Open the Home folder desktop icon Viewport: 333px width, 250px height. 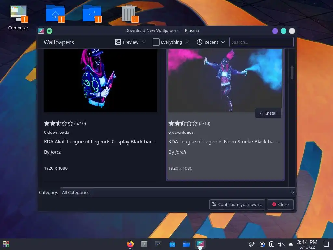pyautogui.click(x=55, y=13)
